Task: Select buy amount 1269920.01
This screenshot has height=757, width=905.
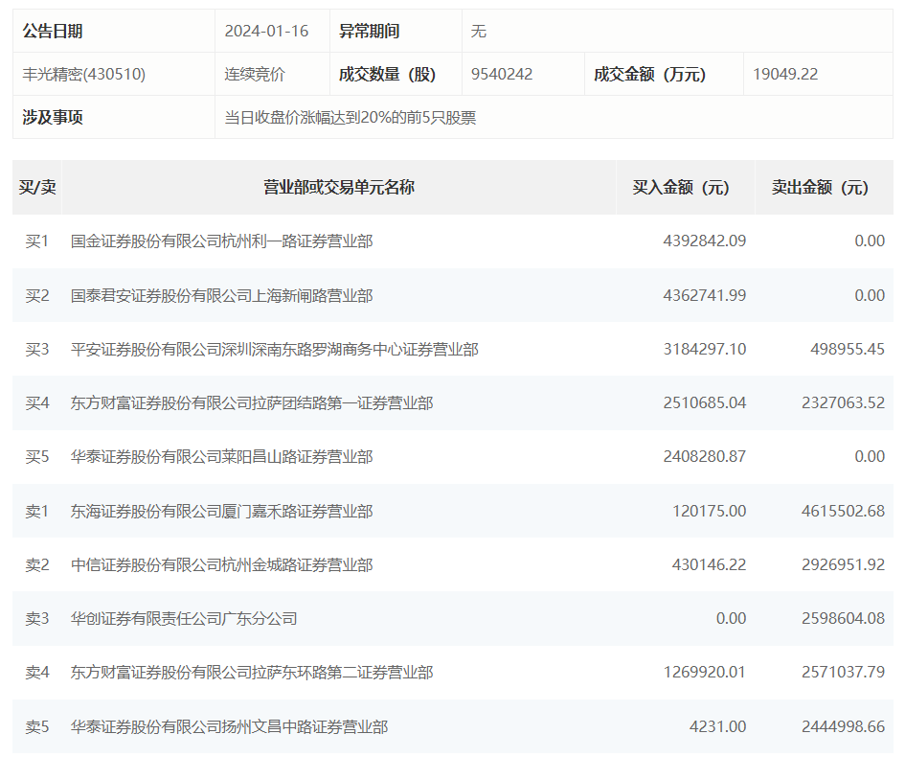Action: pos(704,672)
